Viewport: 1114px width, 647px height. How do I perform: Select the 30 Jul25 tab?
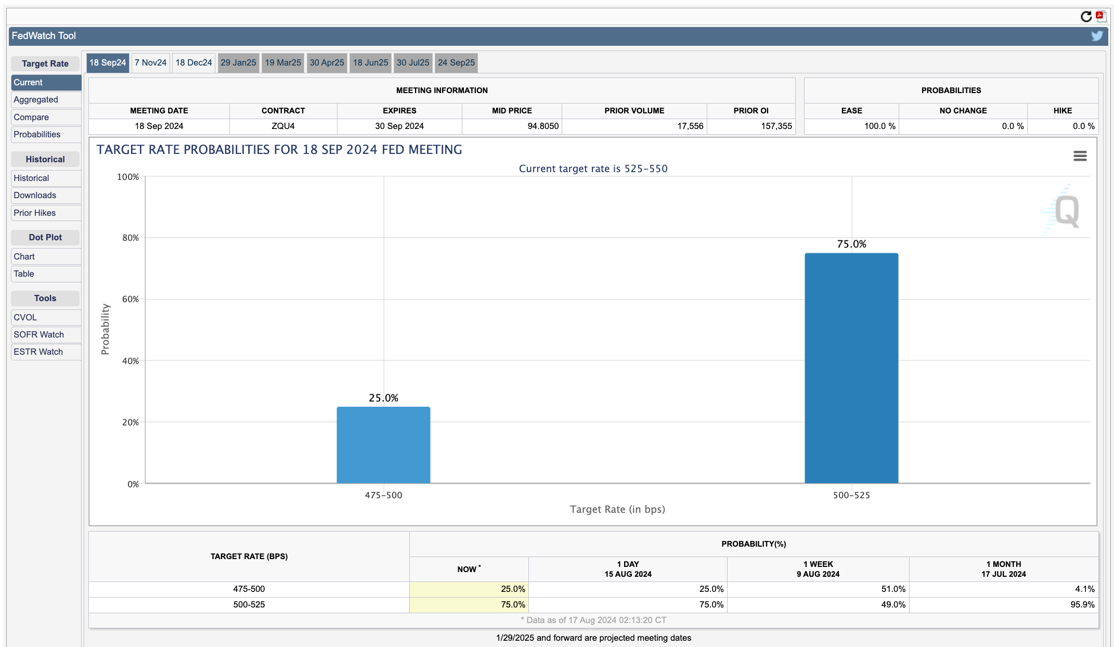click(413, 63)
